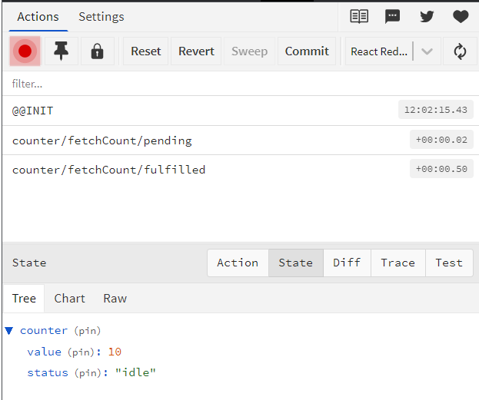The image size is (479, 400).
Task: Open the Test inspector tab
Action: click(x=449, y=263)
